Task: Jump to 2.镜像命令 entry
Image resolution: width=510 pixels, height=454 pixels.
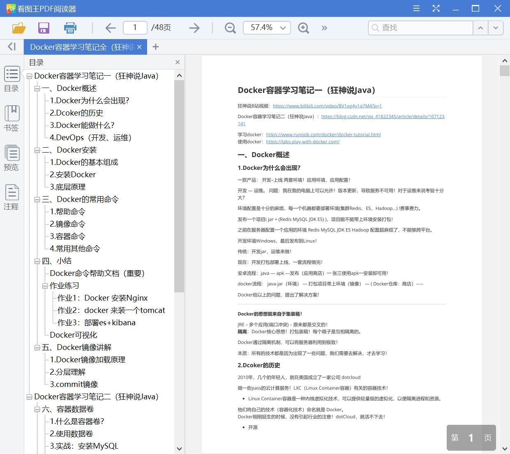Action: 68,224
